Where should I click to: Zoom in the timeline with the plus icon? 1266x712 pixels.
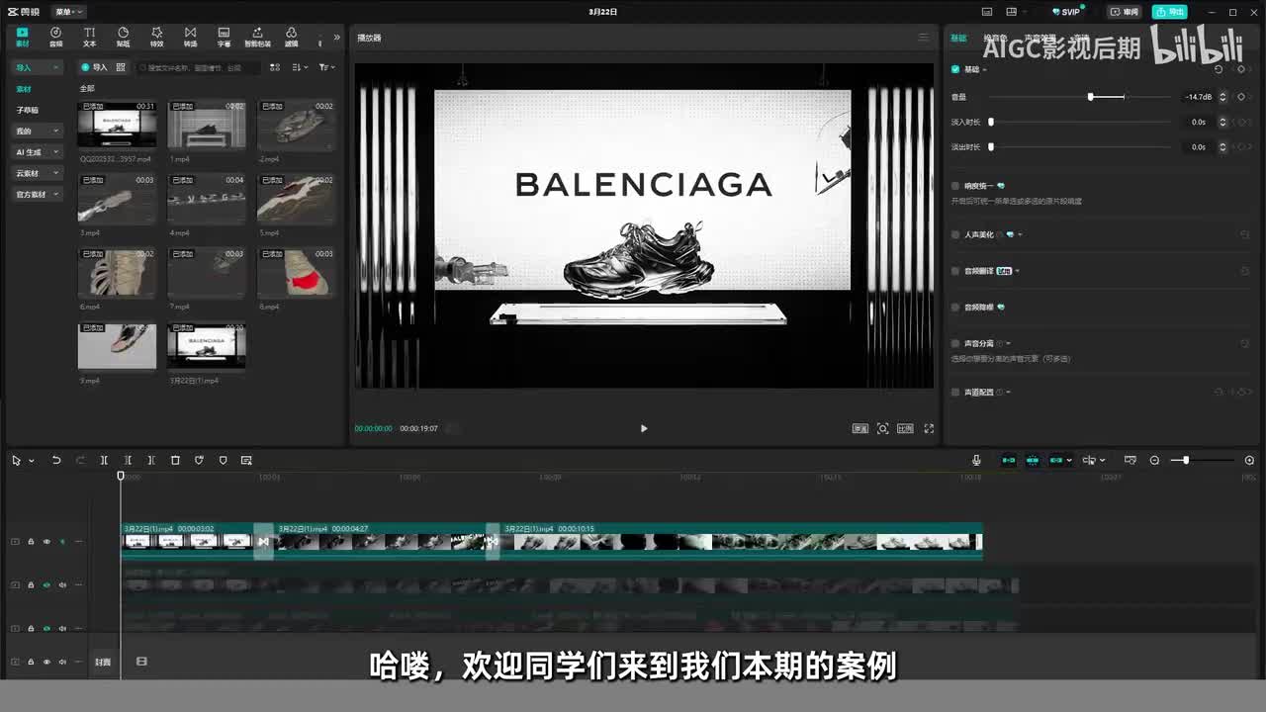1249,460
